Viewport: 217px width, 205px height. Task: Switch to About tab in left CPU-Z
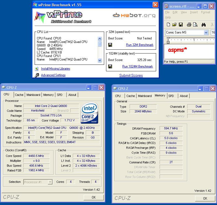pos(72,95)
